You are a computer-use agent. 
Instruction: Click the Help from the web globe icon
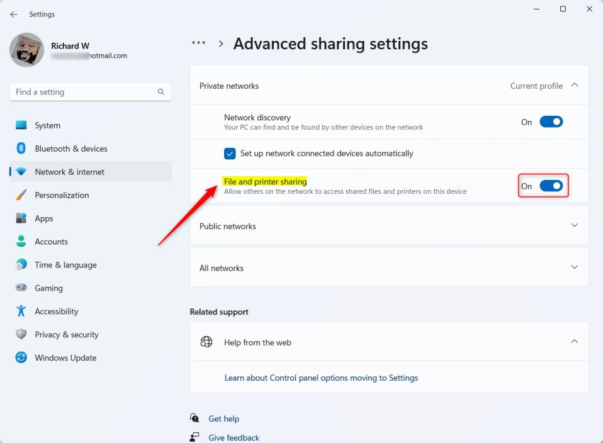206,342
